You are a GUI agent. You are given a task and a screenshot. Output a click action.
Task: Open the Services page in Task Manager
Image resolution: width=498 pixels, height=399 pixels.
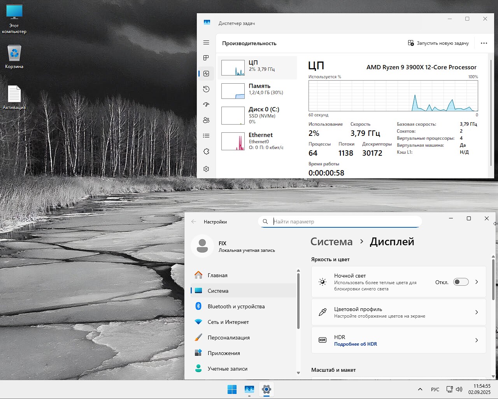pos(206,151)
